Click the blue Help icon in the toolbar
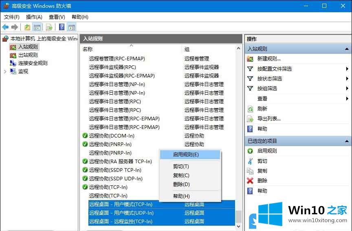This screenshot has width=352, height=231. (62, 27)
